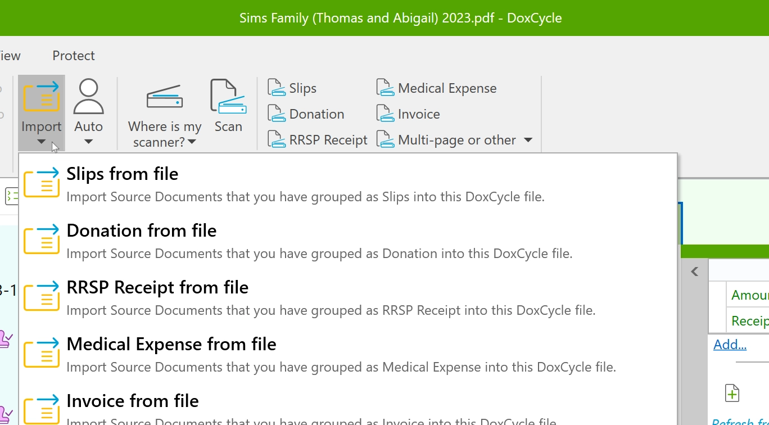The image size is (769, 425).
Task: Click the RRSP Receipt scanner icon
Action: (277, 139)
